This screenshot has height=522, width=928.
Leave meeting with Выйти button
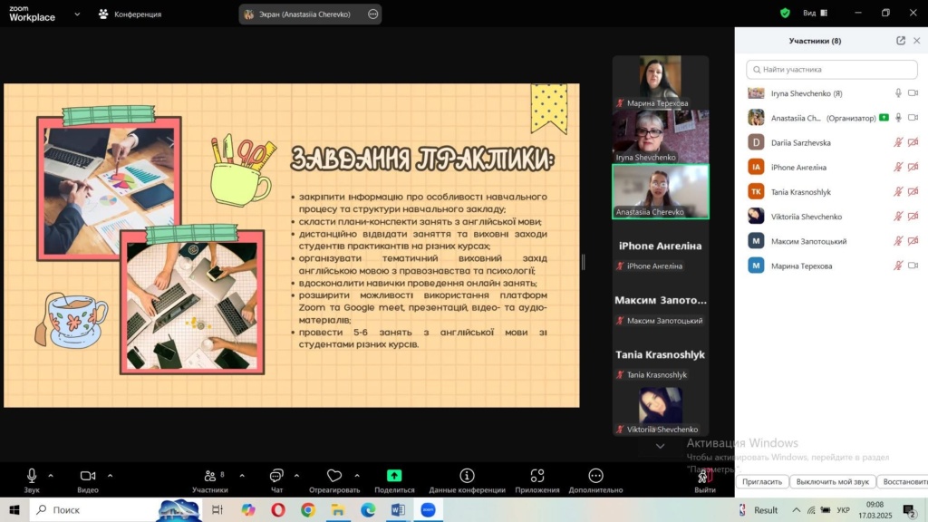point(704,480)
